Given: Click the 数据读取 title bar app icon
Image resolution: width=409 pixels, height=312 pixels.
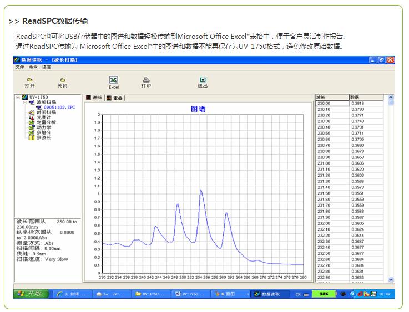Looking at the screenshot, I should (17, 60).
